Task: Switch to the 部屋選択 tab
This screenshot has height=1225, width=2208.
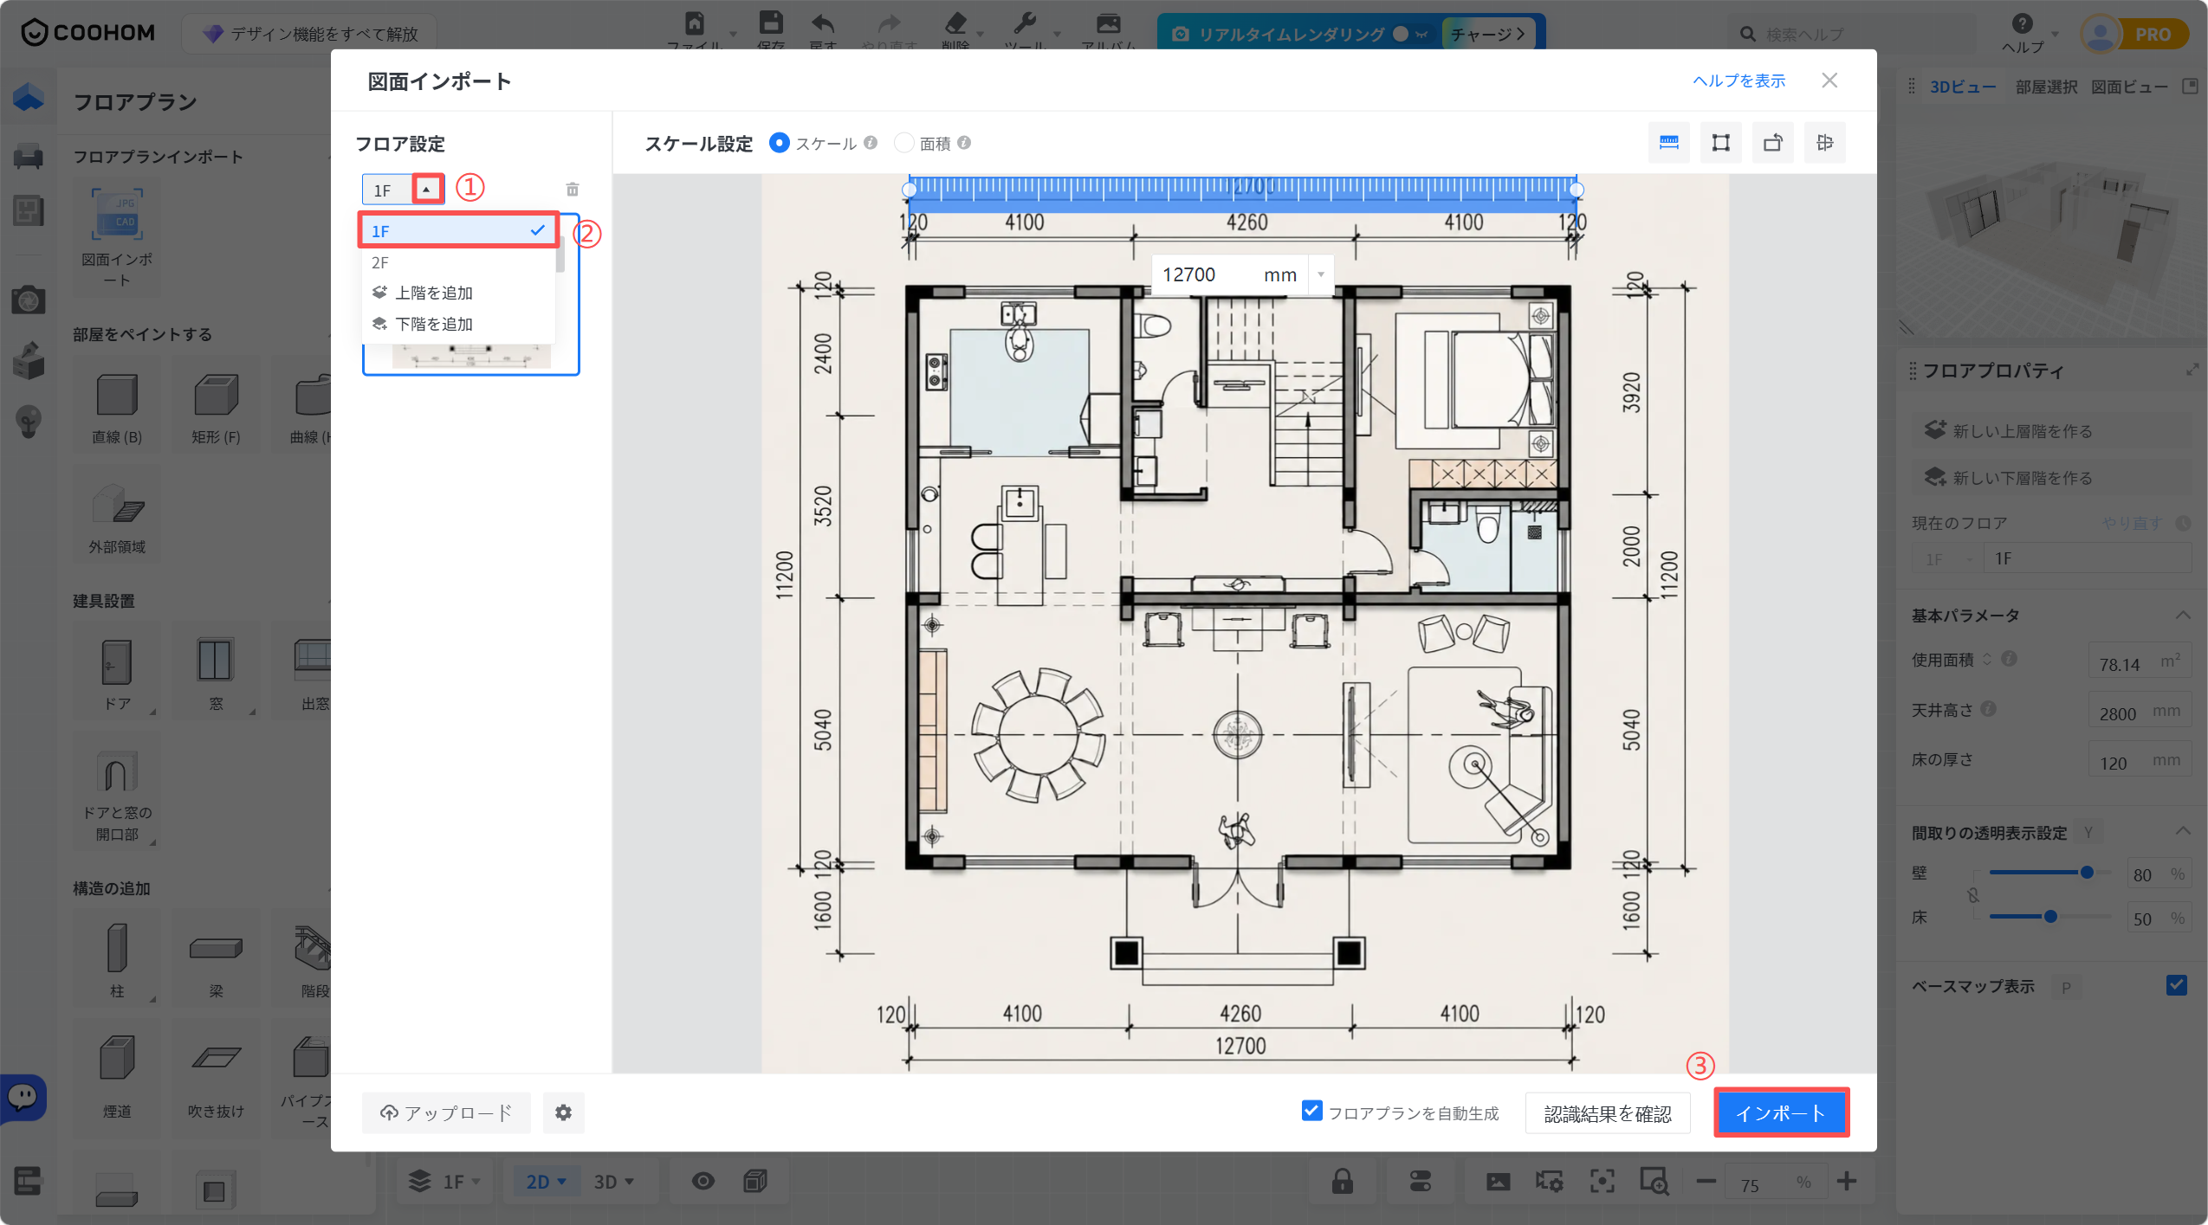Action: coord(2046,87)
